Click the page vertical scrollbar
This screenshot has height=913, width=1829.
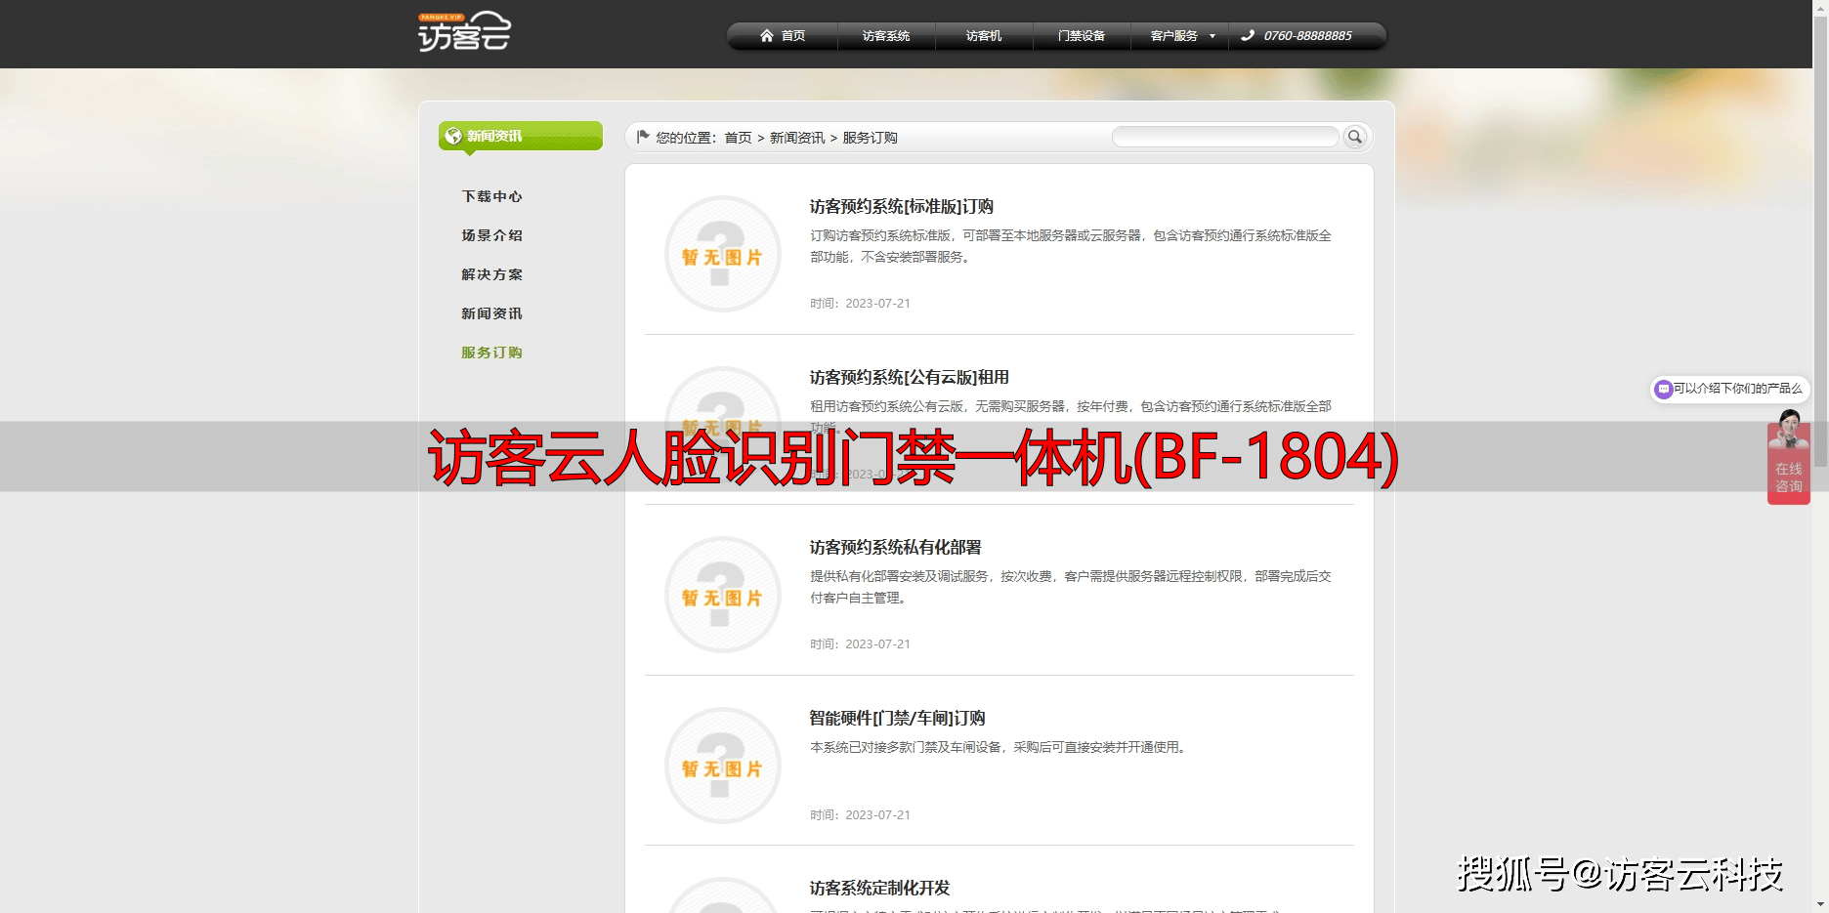pos(1820,391)
